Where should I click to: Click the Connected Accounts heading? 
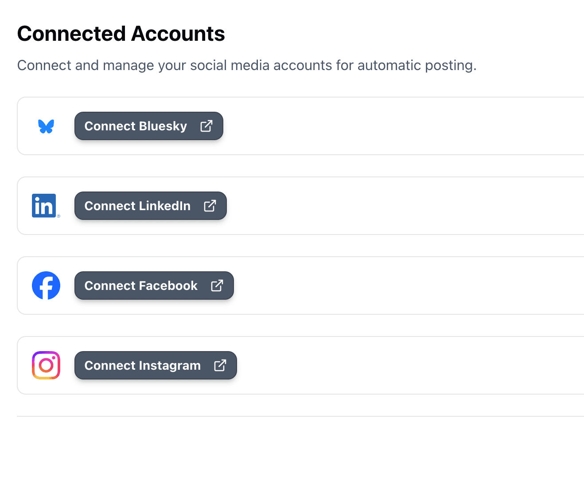121,33
